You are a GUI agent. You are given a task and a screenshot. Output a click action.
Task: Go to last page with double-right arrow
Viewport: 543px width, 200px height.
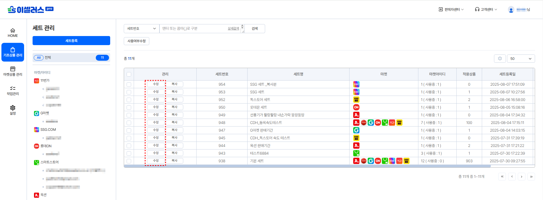click(x=531, y=176)
